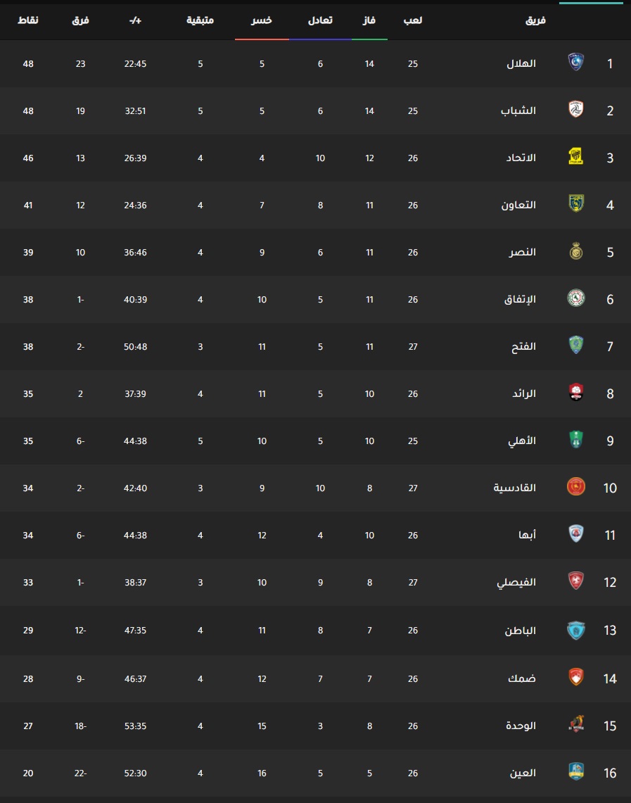Click the الهلال club crest icon
The height and width of the screenshot is (803, 631).
click(575, 63)
